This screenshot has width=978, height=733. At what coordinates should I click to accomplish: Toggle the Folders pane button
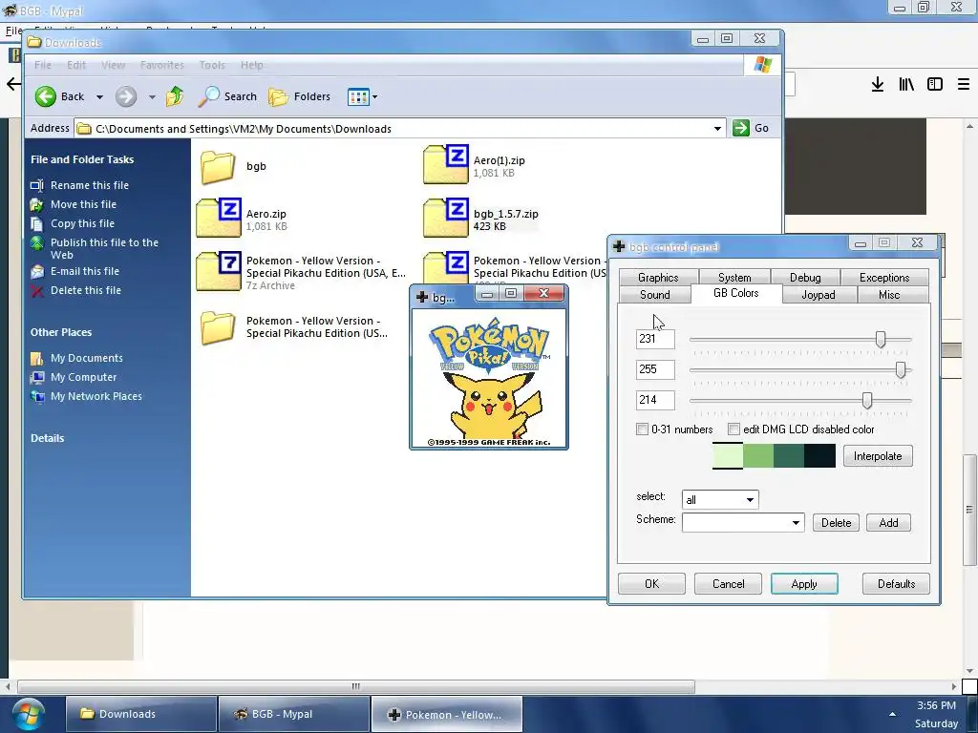pyautogui.click(x=299, y=96)
